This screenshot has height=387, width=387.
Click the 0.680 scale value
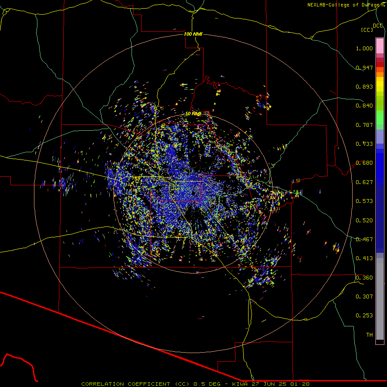pos(364,163)
